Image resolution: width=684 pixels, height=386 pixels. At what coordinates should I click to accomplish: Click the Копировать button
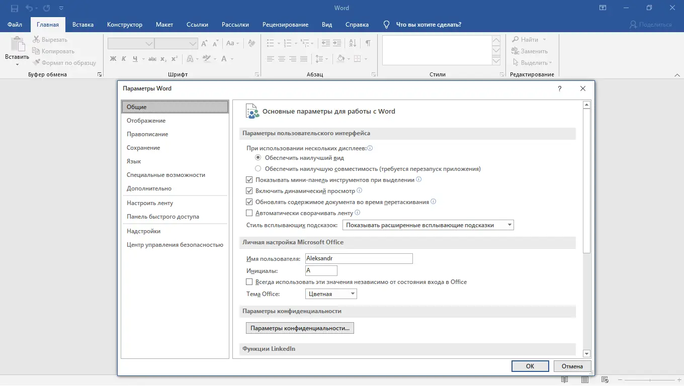[53, 51]
